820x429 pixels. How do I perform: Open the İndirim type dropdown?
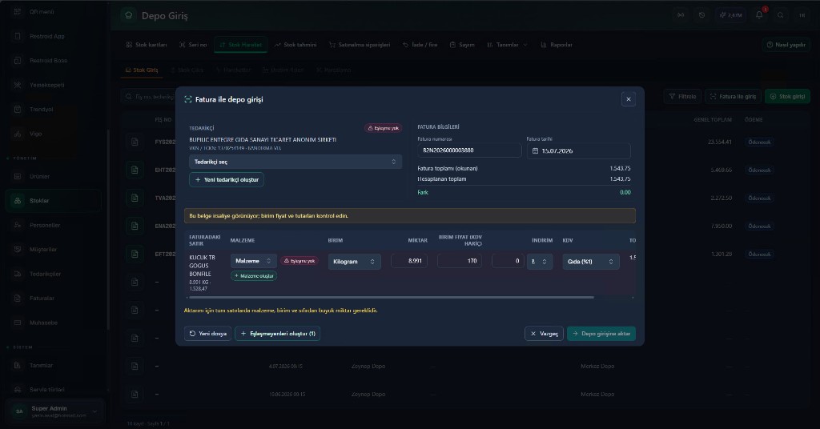point(539,261)
